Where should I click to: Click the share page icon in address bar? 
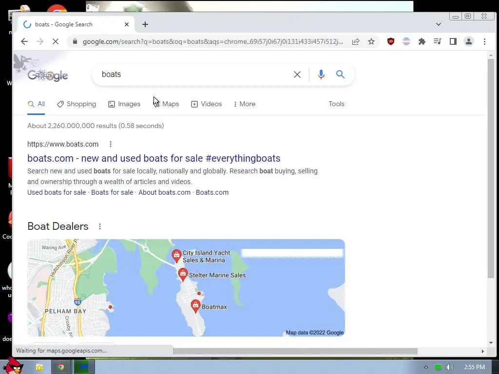356,41
